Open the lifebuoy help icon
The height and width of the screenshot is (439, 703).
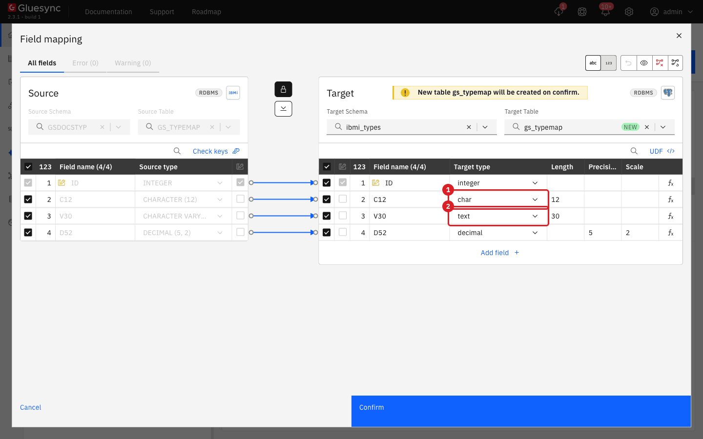pos(582,12)
